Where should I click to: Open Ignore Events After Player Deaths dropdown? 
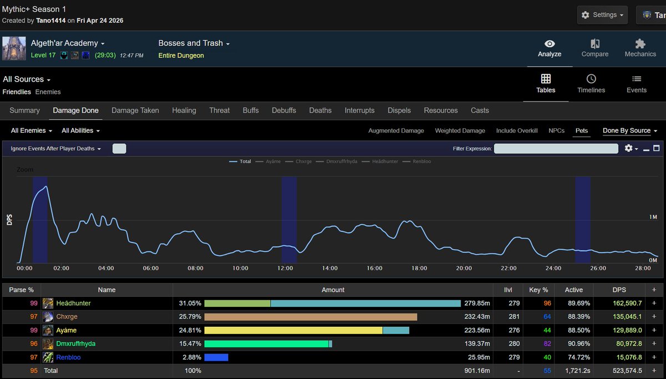point(56,149)
